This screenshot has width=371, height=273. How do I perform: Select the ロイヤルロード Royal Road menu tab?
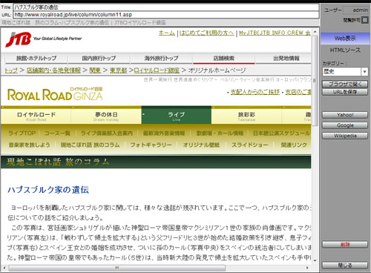coord(36,116)
